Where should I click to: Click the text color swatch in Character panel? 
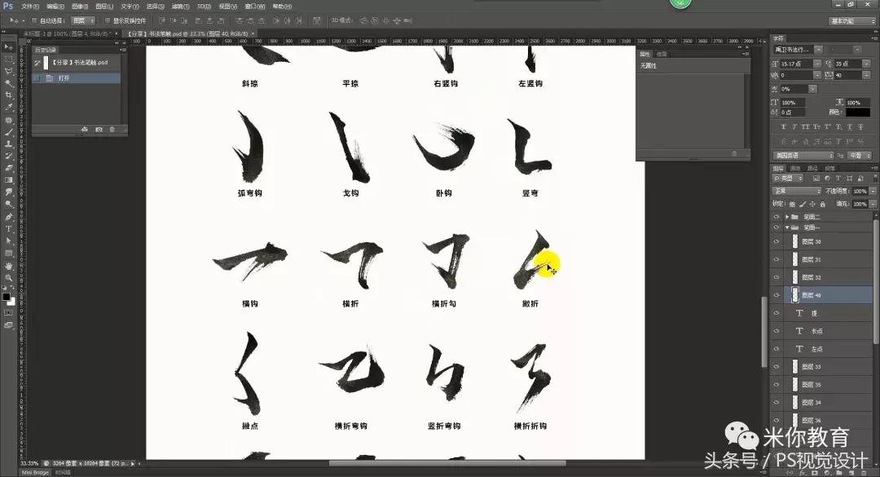pos(859,113)
